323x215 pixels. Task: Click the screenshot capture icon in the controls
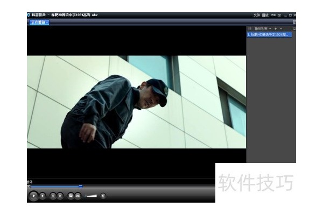point(78,196)
